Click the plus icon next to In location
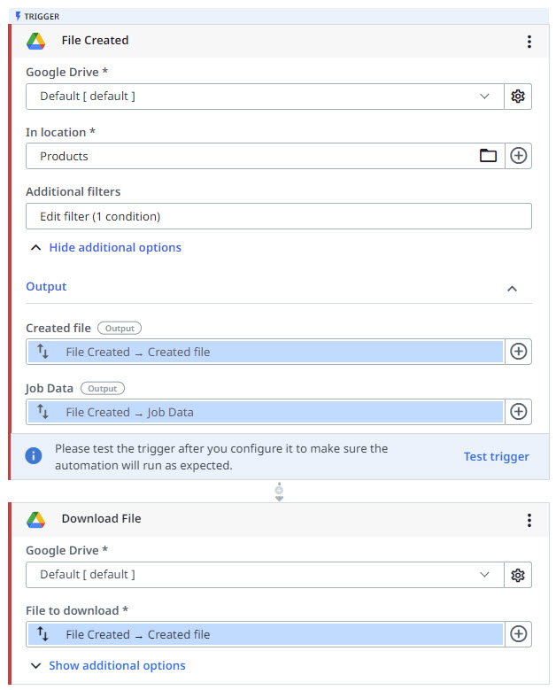Image resolution: width=556 pixels, height=690 pixels. tap(518, 156)
